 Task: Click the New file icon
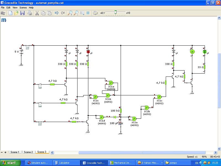point(10,13)
